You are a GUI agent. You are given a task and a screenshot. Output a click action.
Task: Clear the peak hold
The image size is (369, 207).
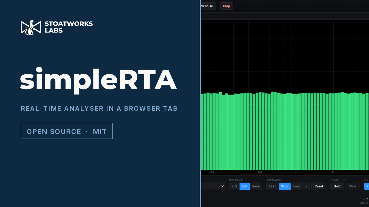pos(353,186)
